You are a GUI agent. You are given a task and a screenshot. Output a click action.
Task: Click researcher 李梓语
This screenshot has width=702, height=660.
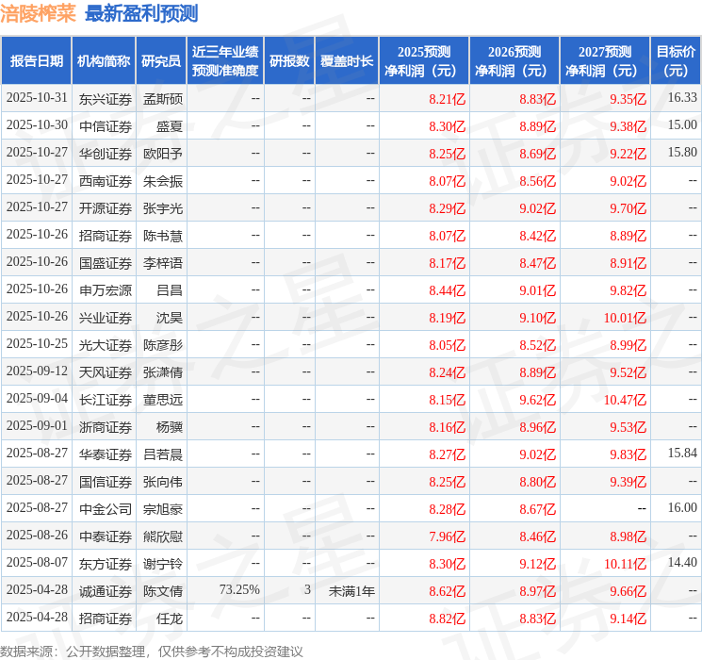[x=162, y=263]
